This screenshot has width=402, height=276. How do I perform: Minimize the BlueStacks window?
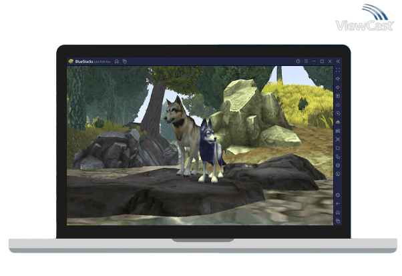[x=314, y=61]
